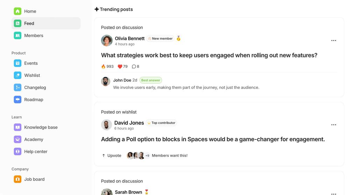Upvote David Jones's wishlist post
Image resolution: width=358 pixels, height=195 pixels.
(112, 156)
